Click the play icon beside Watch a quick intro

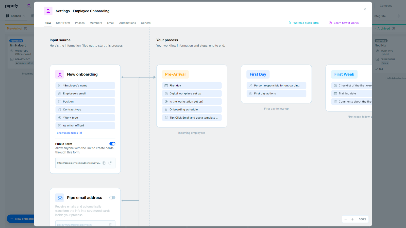[x=290, y=23]
